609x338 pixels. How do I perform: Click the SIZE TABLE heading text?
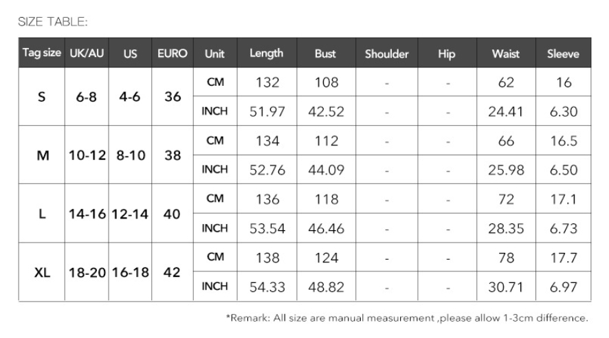click(53, 22)
